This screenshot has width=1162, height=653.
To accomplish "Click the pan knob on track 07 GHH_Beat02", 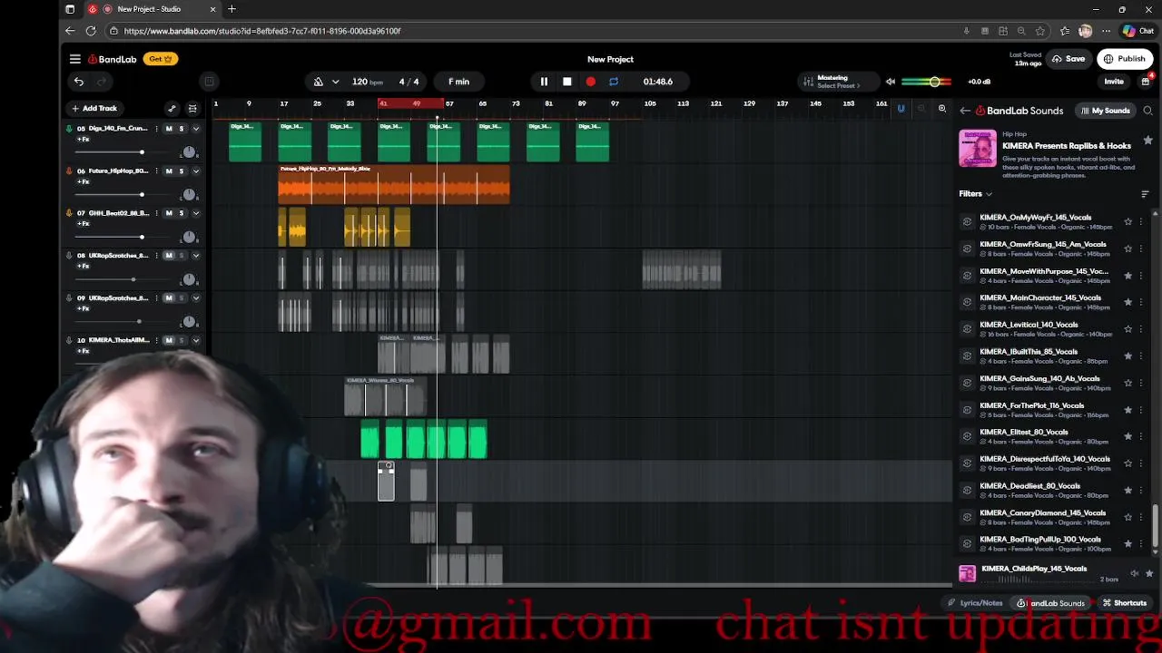I will pyautogui.click(x=189, y=237).
